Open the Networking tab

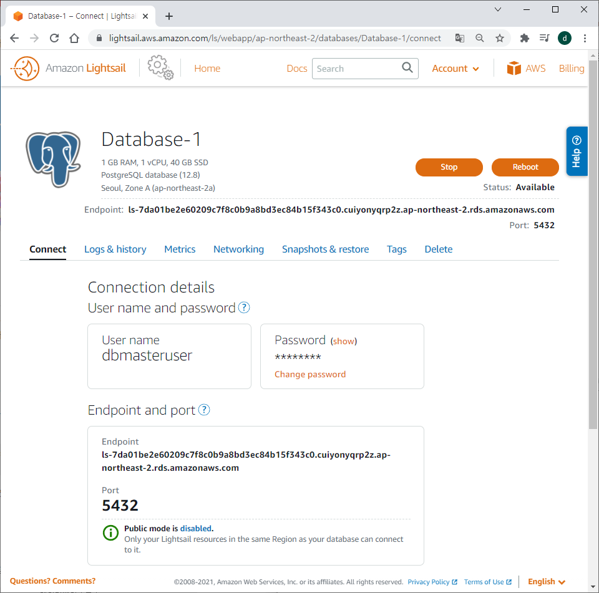tap(238, 249)
